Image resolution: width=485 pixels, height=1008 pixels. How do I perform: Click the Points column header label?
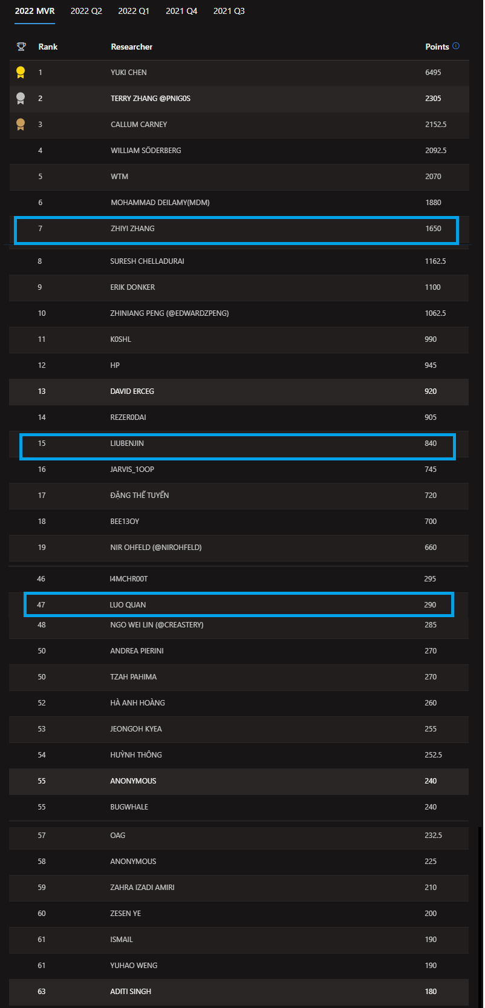pos(437,47)
